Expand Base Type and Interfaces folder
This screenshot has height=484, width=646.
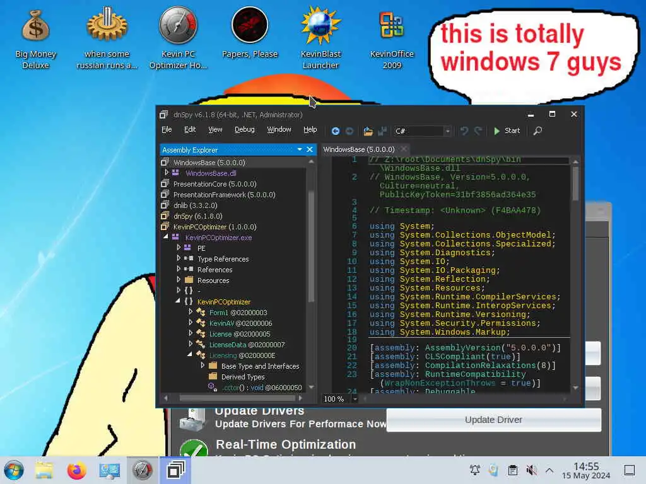click(203, 366)
